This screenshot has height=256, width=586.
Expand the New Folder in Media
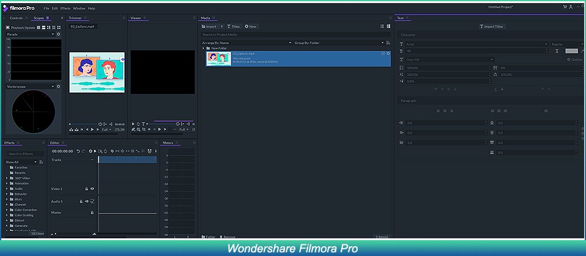click(x=203, y=49)
